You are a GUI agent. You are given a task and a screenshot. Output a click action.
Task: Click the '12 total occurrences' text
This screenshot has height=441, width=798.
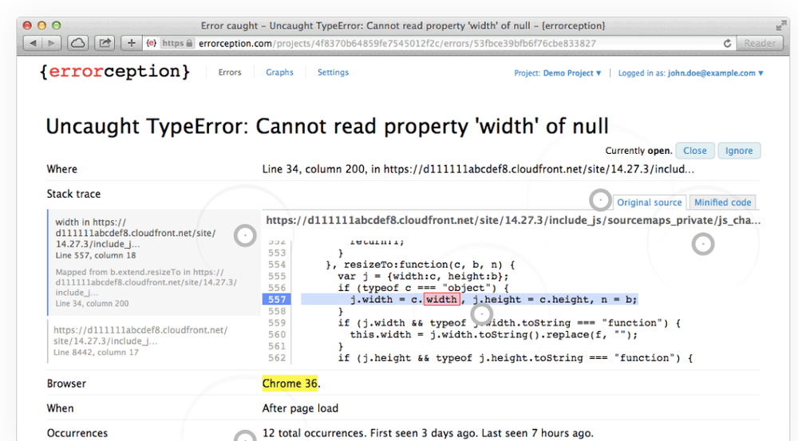click(314, 433)
